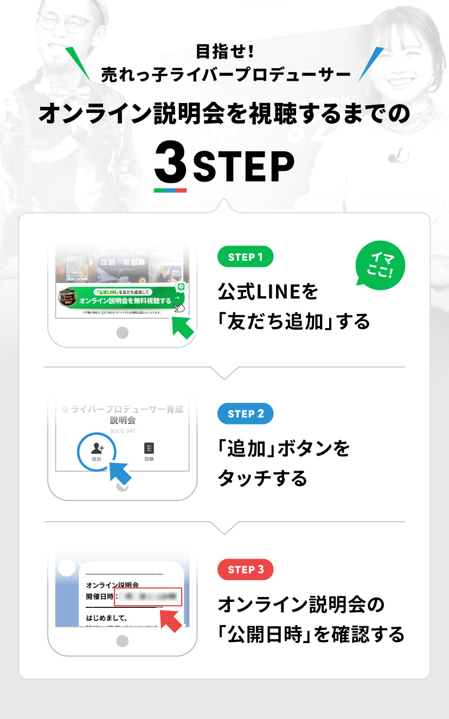This screenshot has height=719, width=449.
Task: Click the step 1 phone home button
Action: 123,332
